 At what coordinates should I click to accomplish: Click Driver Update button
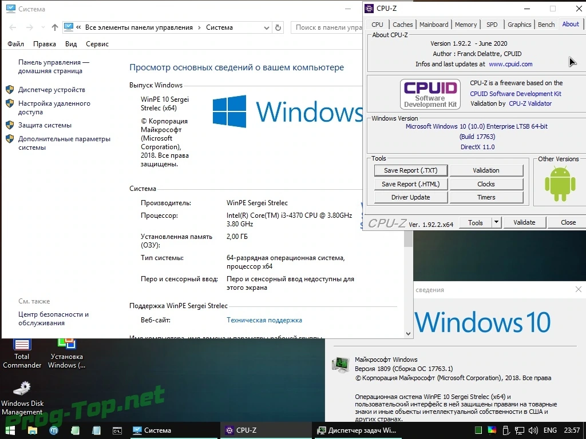411,197
